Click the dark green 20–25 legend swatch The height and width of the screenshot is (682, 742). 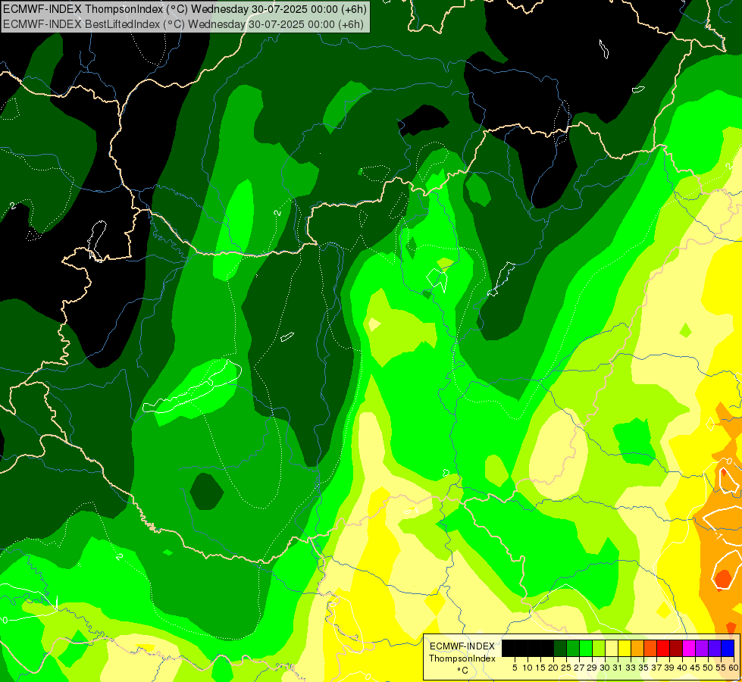pos(560,648)
